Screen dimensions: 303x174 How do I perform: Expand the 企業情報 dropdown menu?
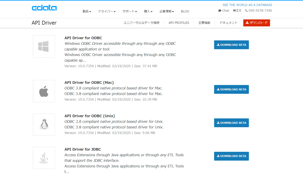pyautogui.click(x=167, y=11)
